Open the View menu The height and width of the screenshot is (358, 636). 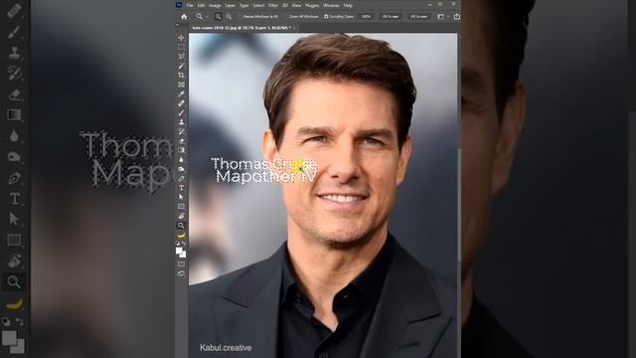pyautogui.click(x=296, y=5)
